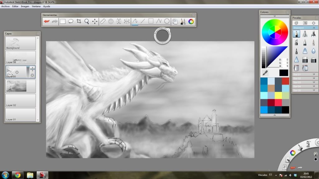Open the layers editor from Herramientas toolbar
The width and height of the screenshot is (319, 179).
175,21
